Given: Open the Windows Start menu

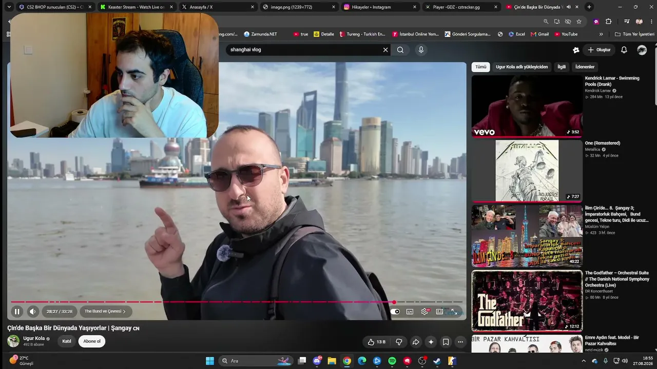Looking at the screenshot, I should pyautogui.click(x=210, y=361).
